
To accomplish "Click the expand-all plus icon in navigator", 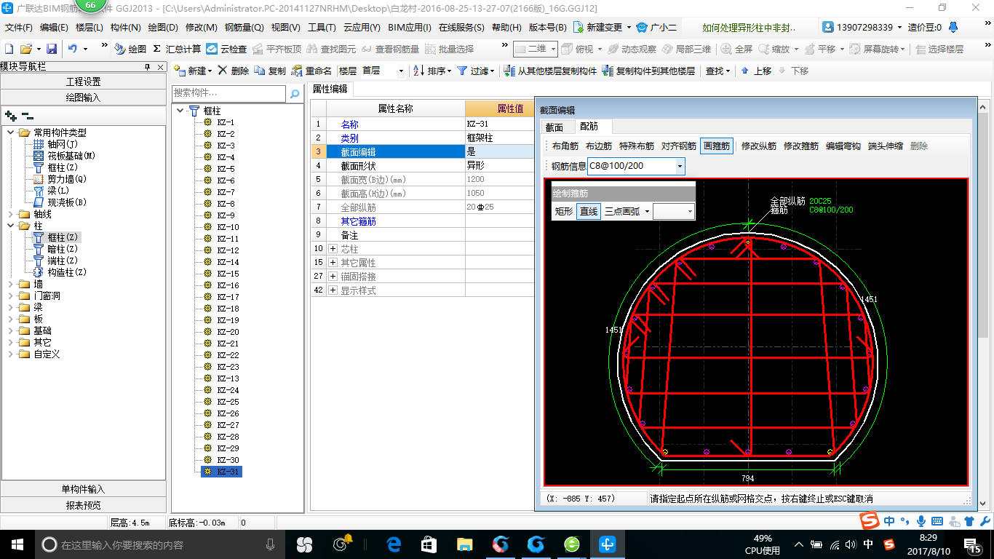I will click(x=11, y=116).
